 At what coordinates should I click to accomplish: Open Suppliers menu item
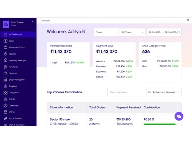pyautogui.click(x=18, y=86)
